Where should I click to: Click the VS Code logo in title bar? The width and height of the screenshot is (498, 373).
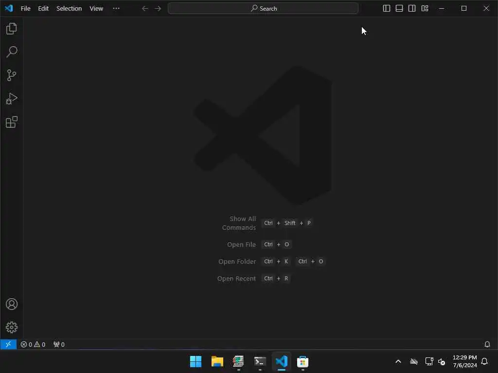tap(9, 8)
